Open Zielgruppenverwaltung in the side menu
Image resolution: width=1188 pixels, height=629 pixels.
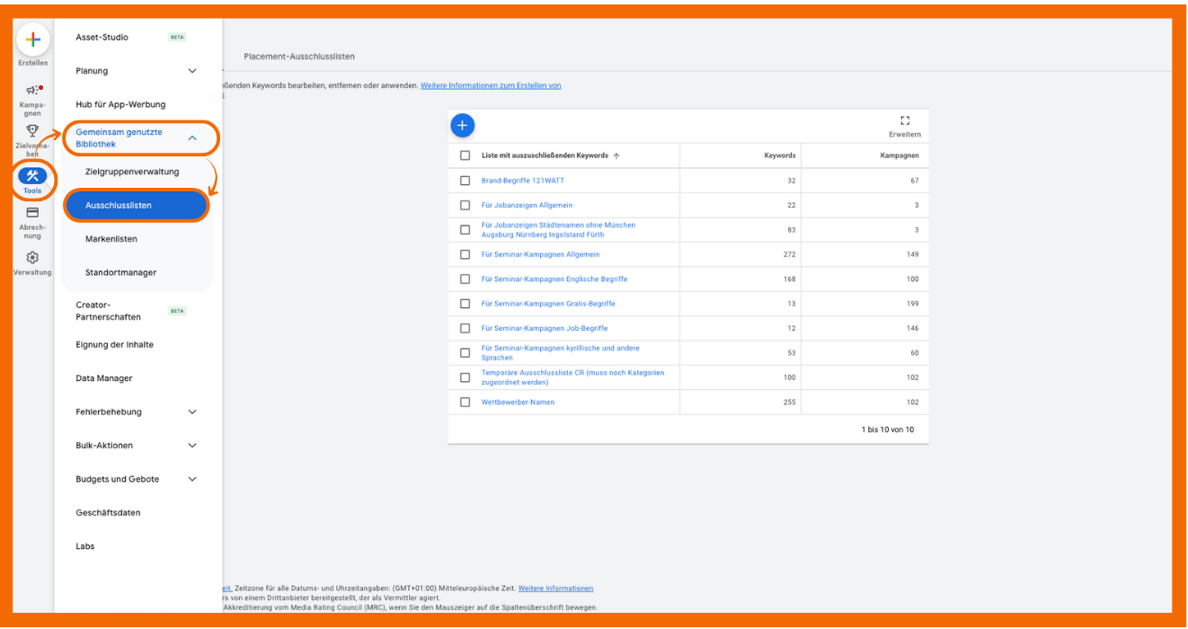pyautogui.click(x=132, y=172)
